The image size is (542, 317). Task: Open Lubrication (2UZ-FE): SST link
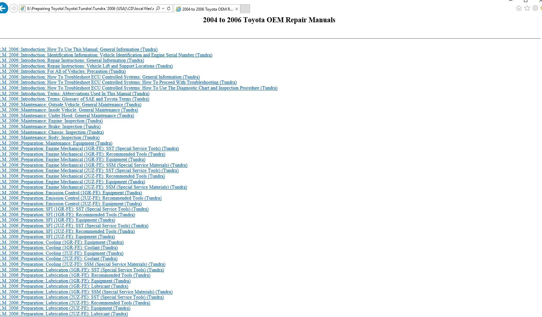pyautogui.click(x=82, y=297)
